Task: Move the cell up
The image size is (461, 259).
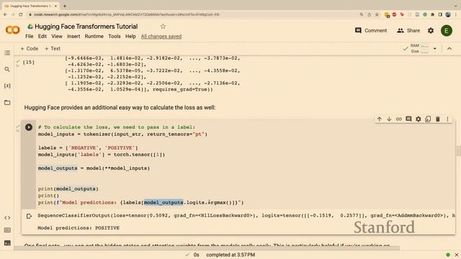Action: click(x=380, y=119)
